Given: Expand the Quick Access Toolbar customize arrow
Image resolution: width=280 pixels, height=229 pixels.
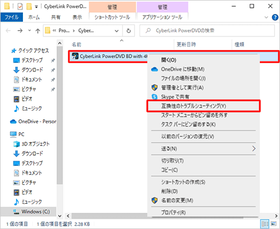Looking at the screenshot, I should tap(36, 7).
